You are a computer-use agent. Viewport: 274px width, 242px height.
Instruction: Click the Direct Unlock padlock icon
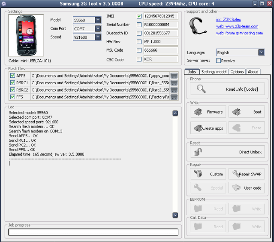tap(198, 152)
